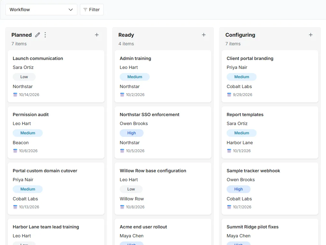This screenshot has width=326, height=245.
Task: Open Summit Ridge pilot fixes card
Action: (270, 232)
